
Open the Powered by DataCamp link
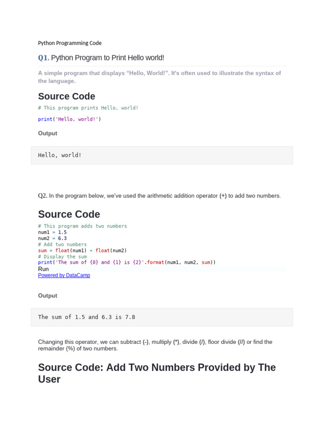pyautogui.click(x=64, y=275)
